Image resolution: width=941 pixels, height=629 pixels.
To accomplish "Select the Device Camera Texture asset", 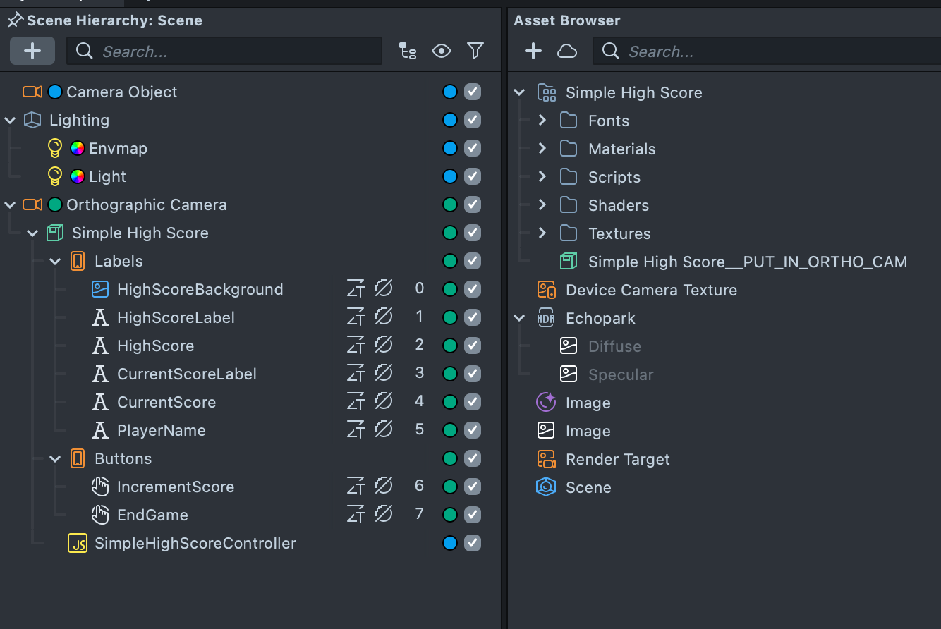I will tap(650, 290).
